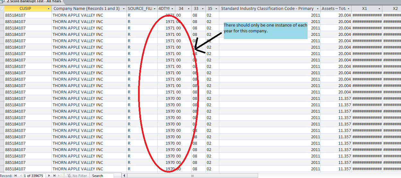Select the Company Name column header label
Image resolution: width=401 pixels, height=178 pixels.
pyautogui.click(x=86, y=9)
